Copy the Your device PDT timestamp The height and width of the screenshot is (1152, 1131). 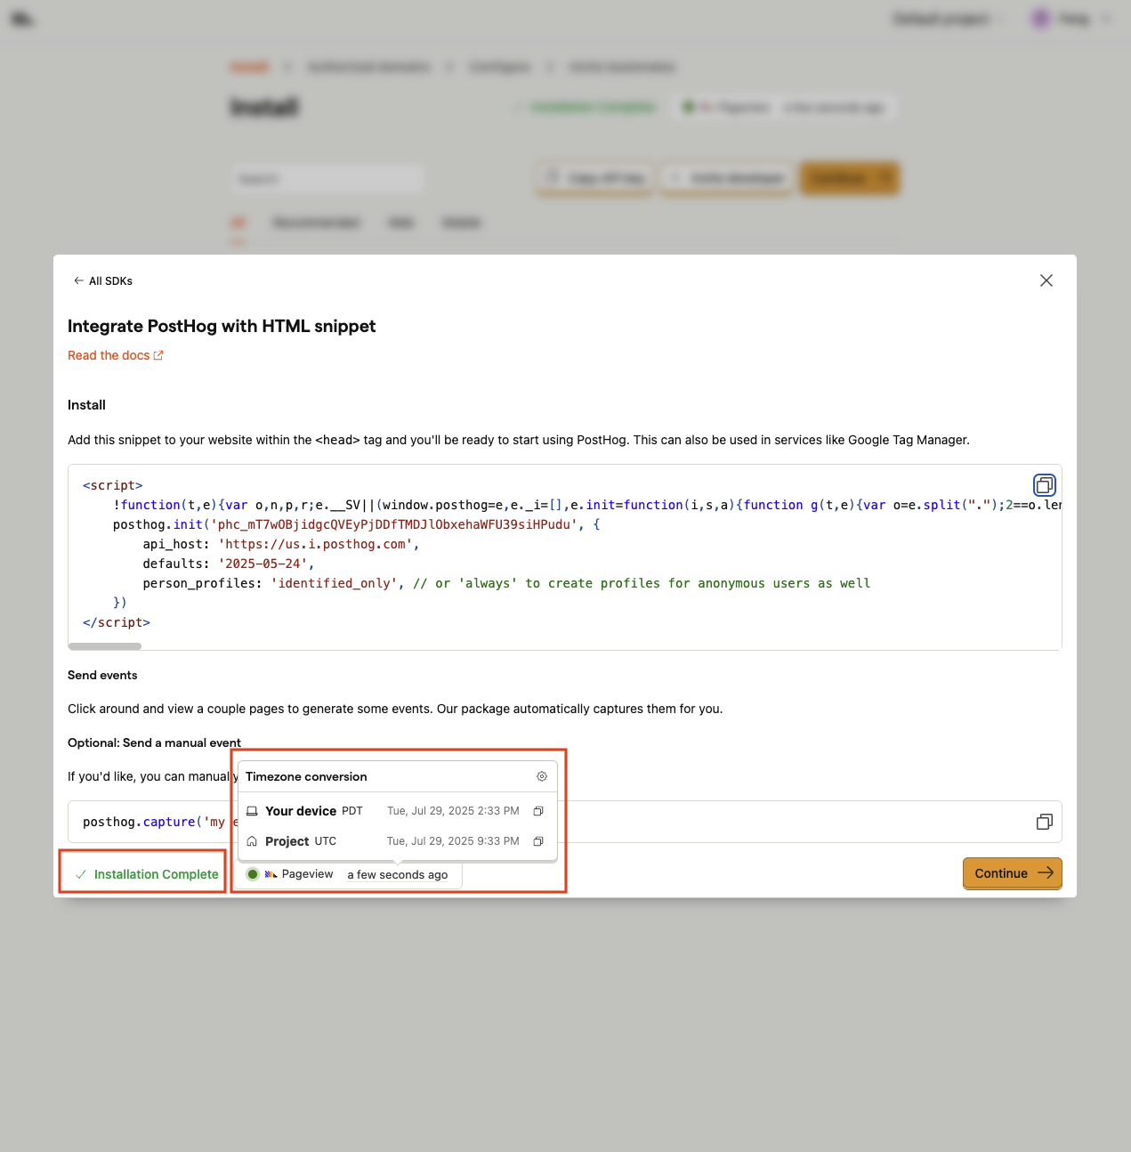tap(538, 811)
